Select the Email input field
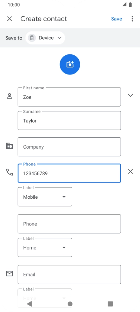 (69, 275)
